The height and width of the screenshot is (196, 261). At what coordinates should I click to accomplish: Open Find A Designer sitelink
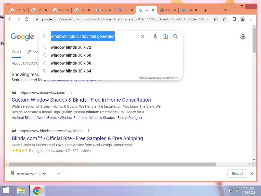tap(130, 118)
